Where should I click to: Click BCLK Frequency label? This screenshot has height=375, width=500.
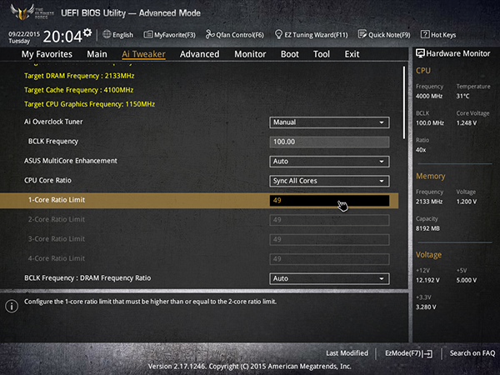tap(53, 142)
